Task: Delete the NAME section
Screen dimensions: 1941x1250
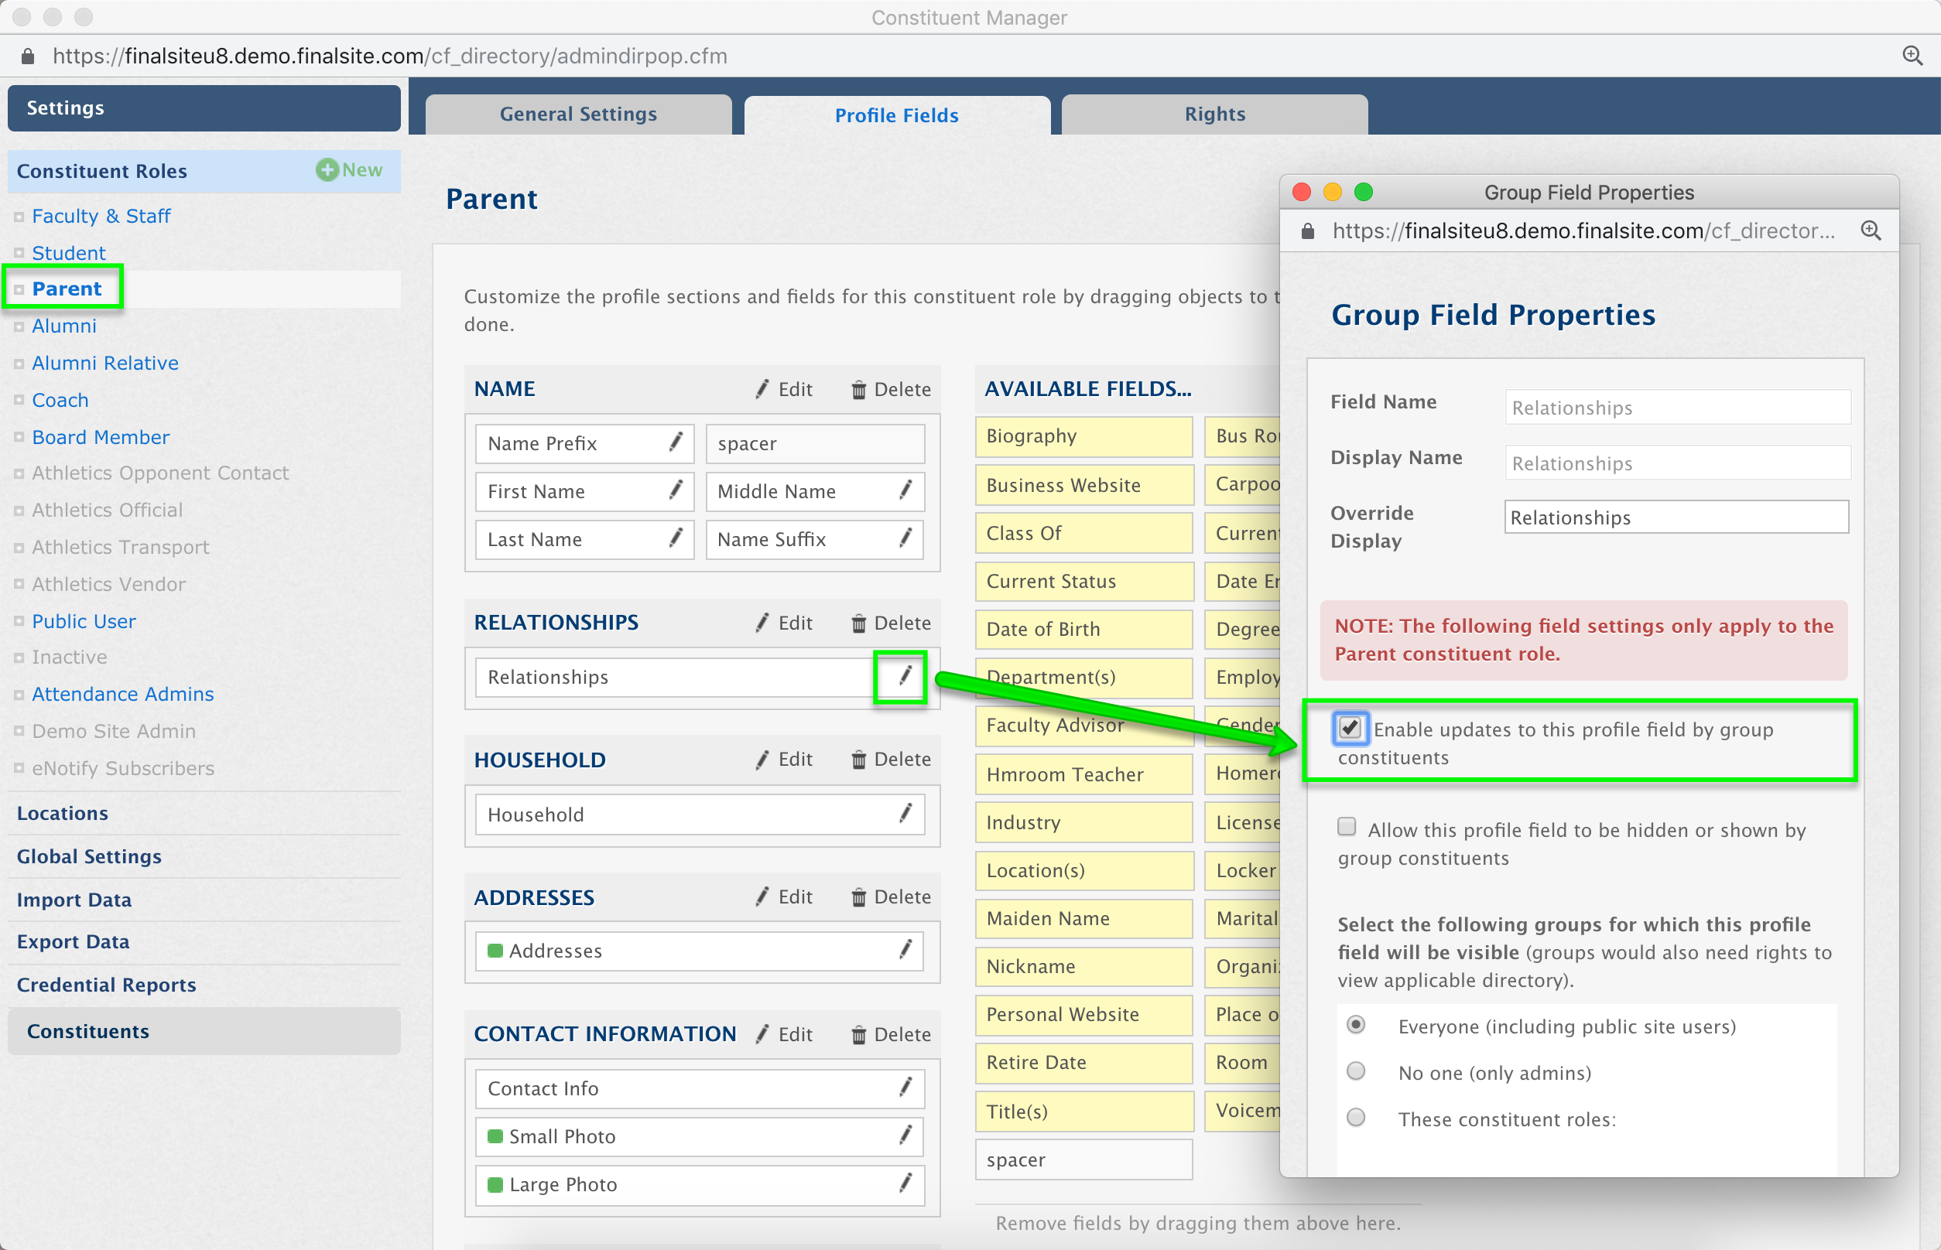Action: click(891, 390)
